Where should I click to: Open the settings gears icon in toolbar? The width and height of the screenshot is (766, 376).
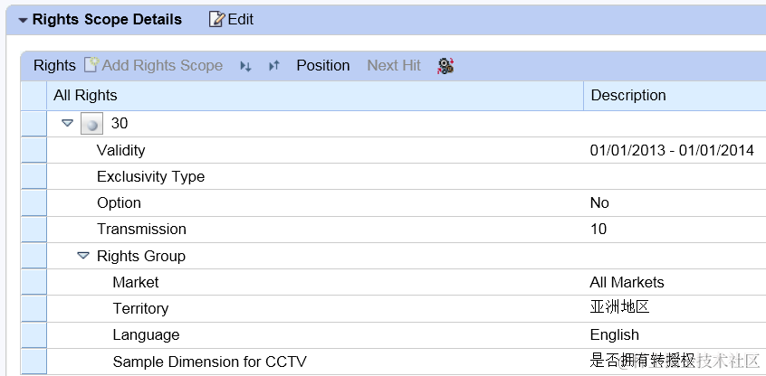(445, 65)
